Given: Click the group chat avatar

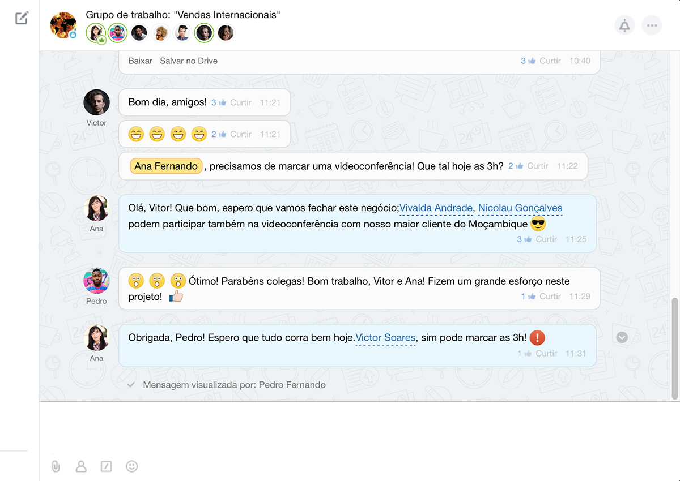Looking at the screenshot, I should click(x=63, y=25).
